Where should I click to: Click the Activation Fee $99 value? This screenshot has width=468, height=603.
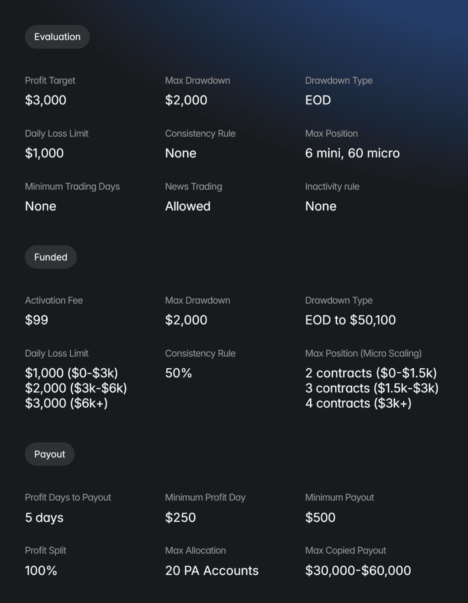coord(37,320)
